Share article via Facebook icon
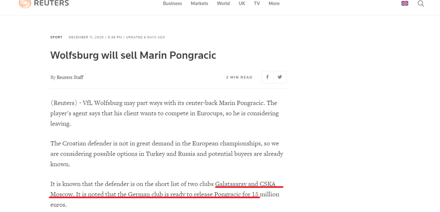The width and height of the screenshot is (440, 212). click(x=267, y=77)
